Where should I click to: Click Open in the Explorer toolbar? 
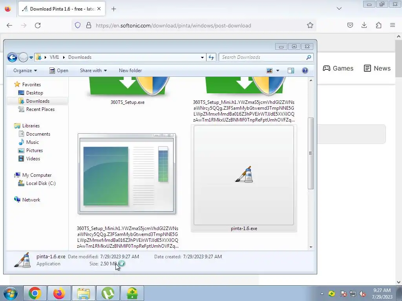(x=59, y=71)
